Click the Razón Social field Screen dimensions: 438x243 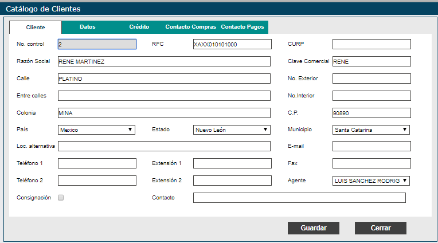click(164, 61)
